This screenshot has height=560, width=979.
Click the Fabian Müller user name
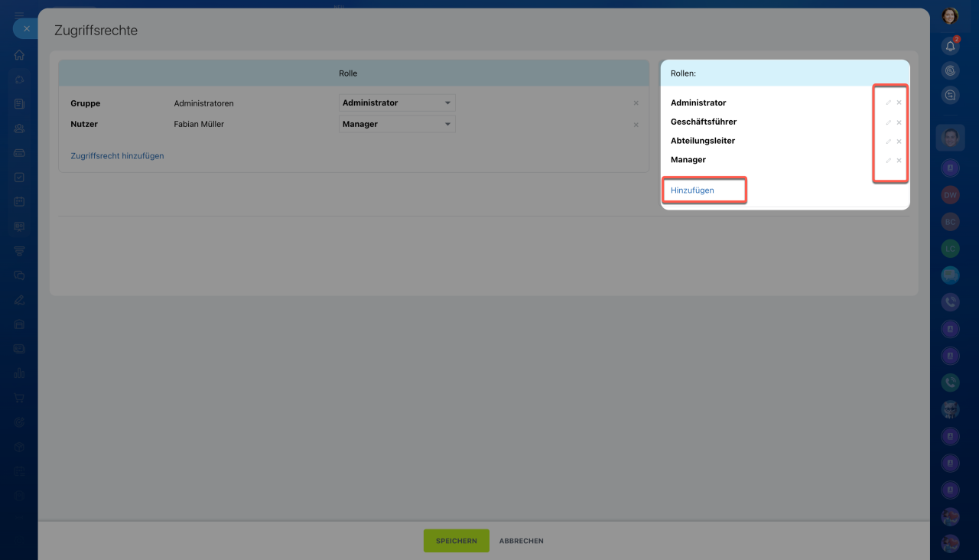pos(199,124)
